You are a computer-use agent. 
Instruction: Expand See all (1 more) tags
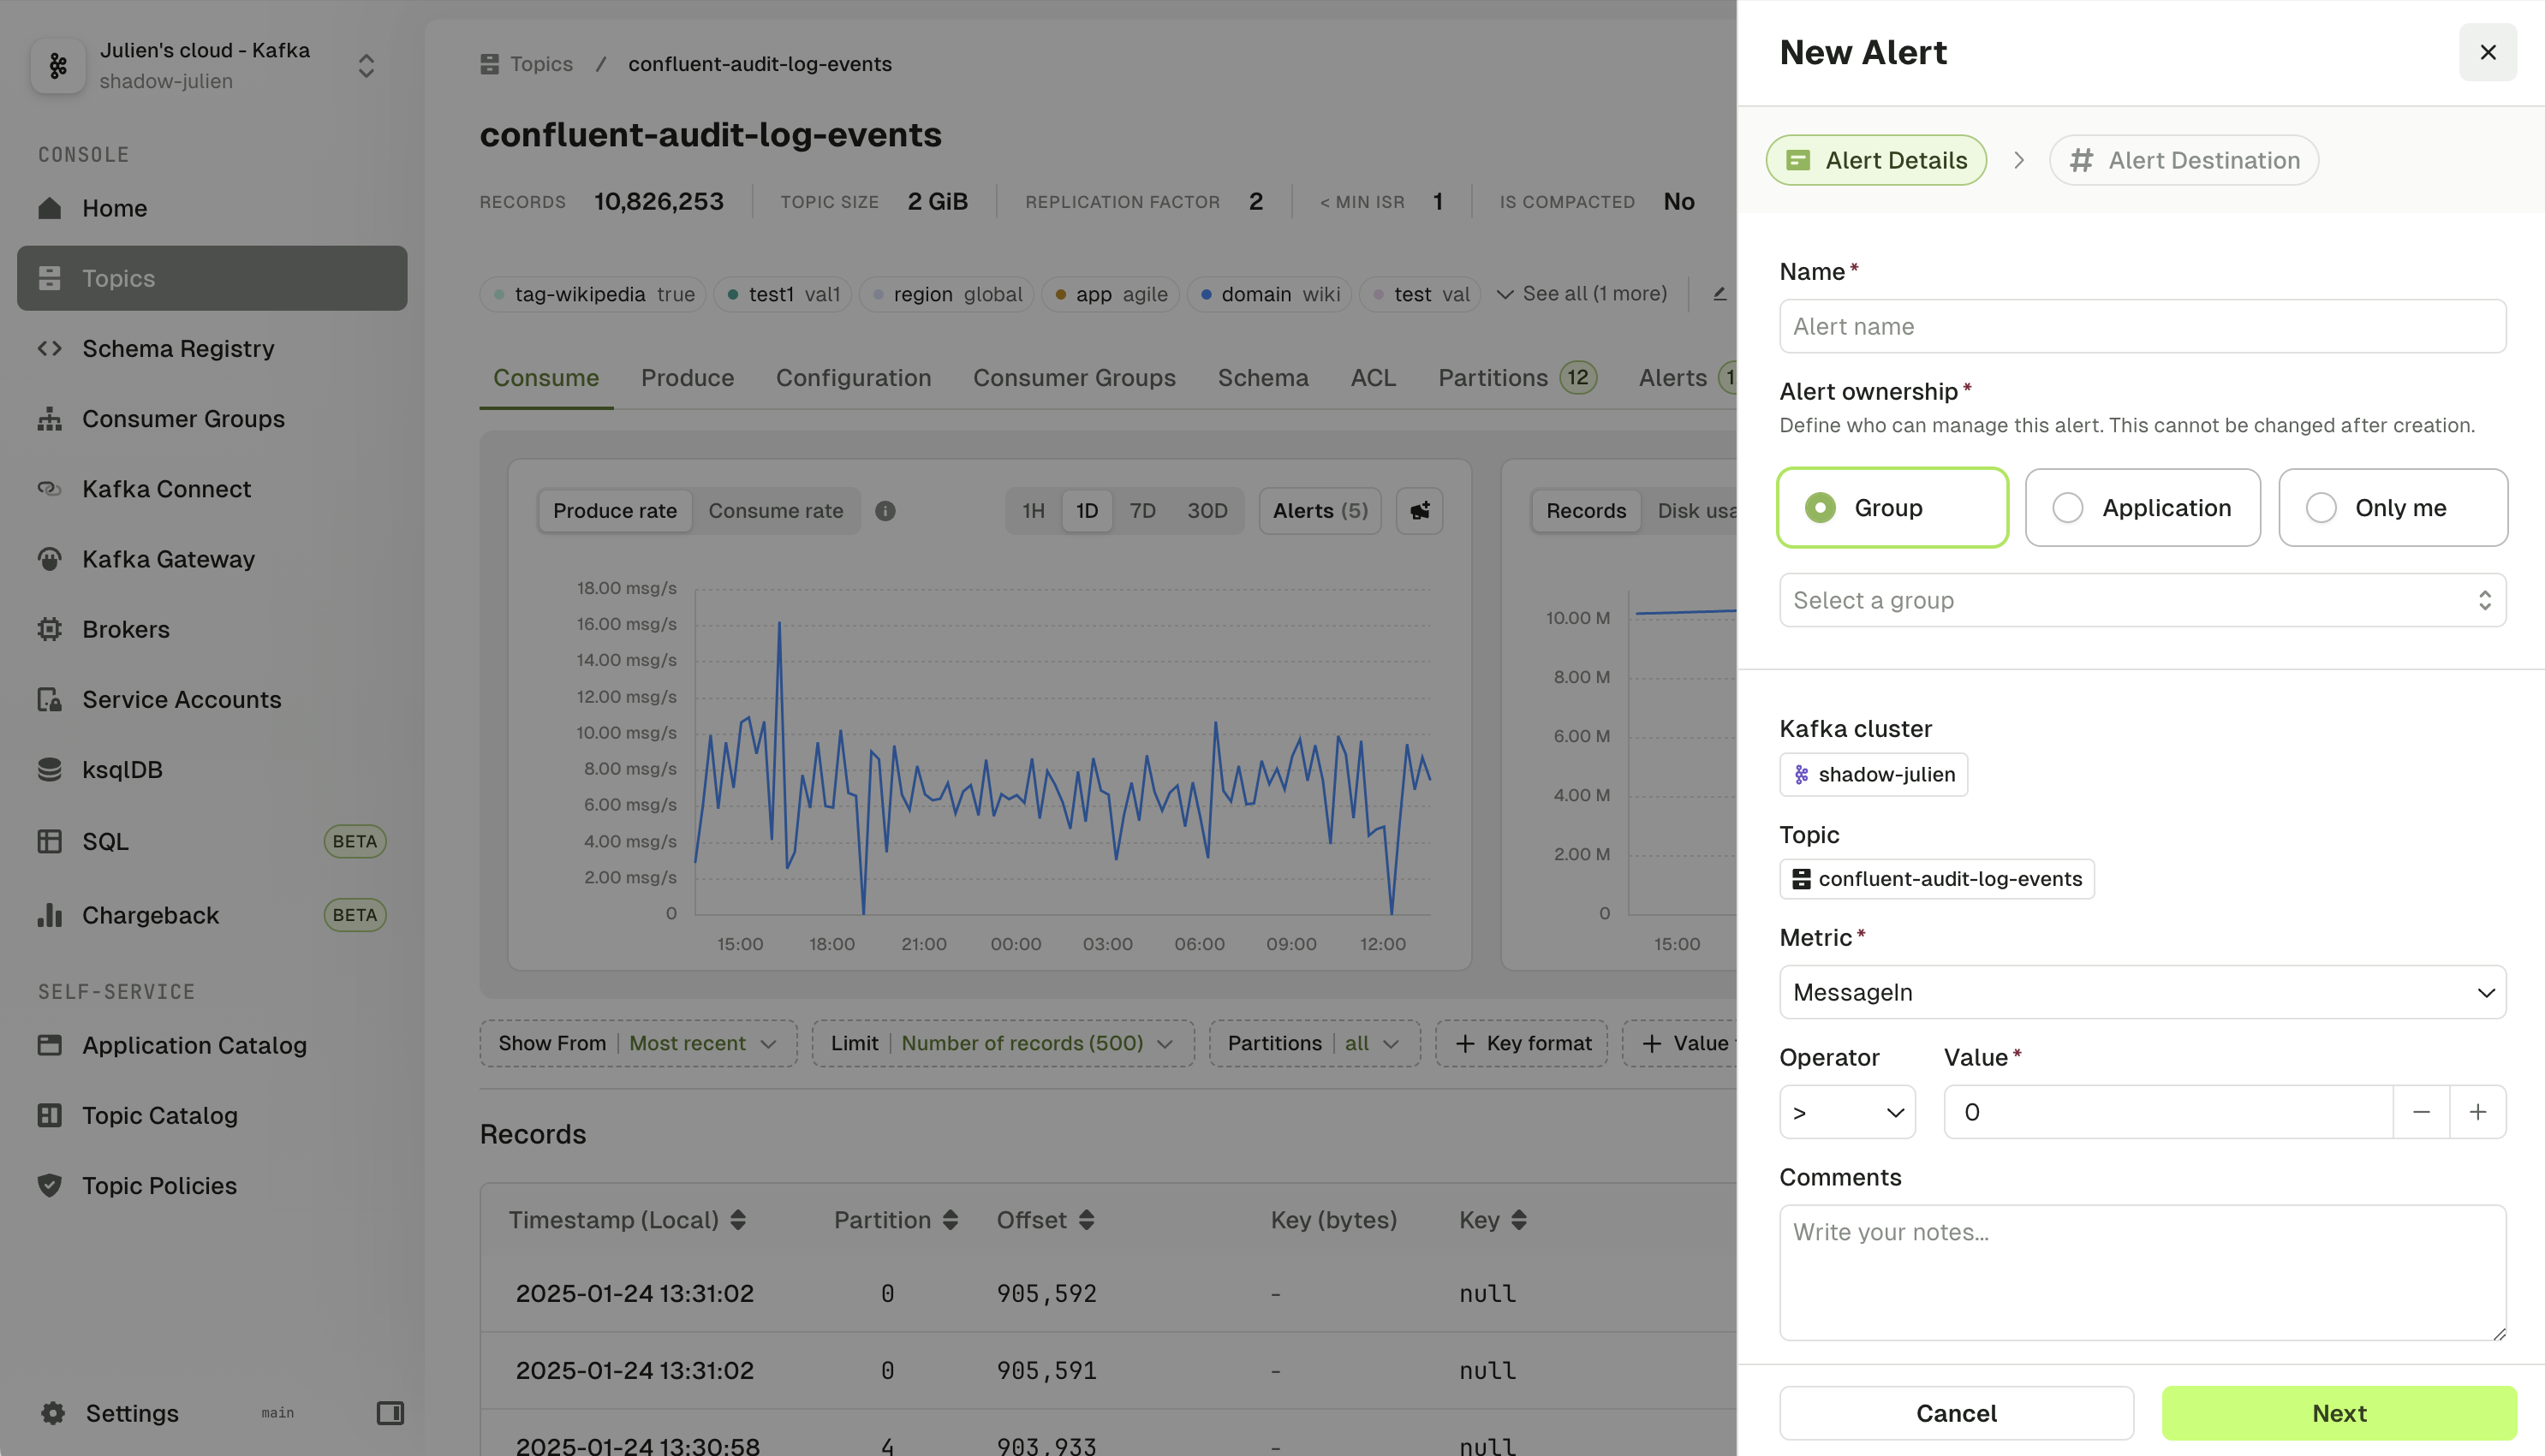pyautogui.click(x=1581, y=294)
